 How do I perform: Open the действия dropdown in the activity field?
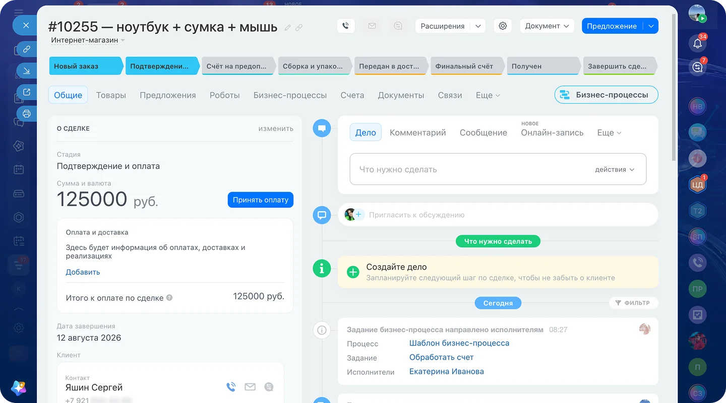click(614, 170)
